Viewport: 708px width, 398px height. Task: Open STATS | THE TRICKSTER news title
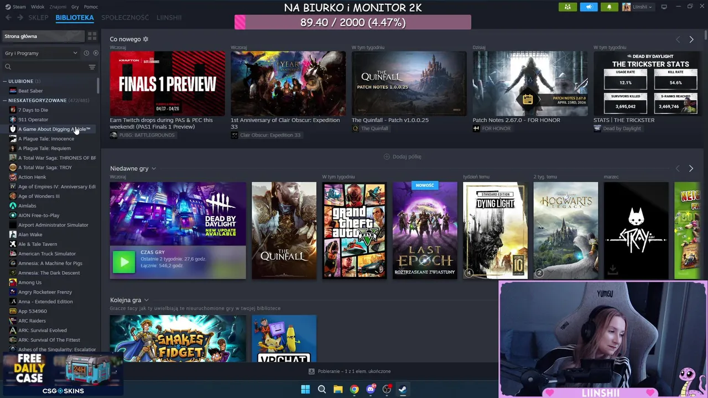(x=624, y=120)
